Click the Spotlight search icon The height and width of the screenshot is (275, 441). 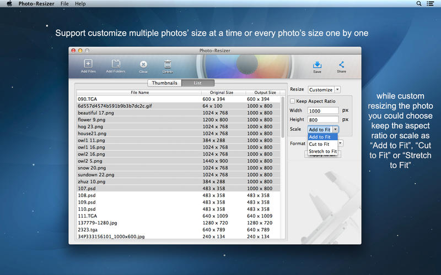coord(420,4)
